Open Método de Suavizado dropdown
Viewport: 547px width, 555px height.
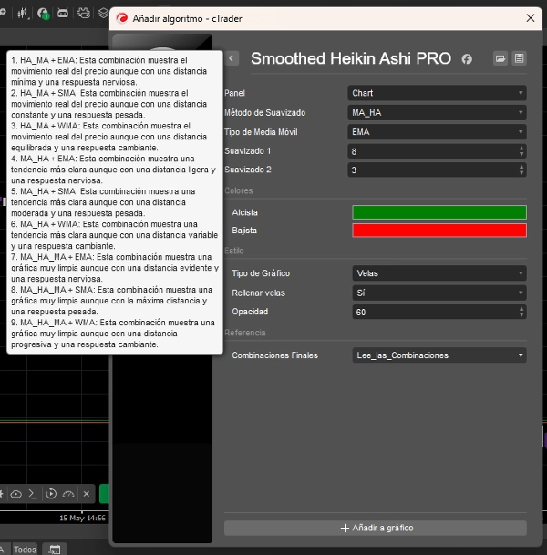[x=437, y=113]
